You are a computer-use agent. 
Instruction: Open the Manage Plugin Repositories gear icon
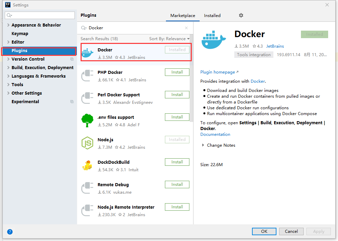(241, 15)
